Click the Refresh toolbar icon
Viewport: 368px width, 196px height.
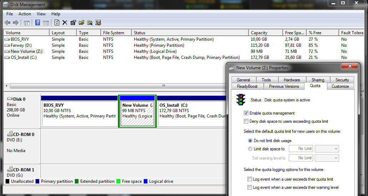tap(57, 22)
